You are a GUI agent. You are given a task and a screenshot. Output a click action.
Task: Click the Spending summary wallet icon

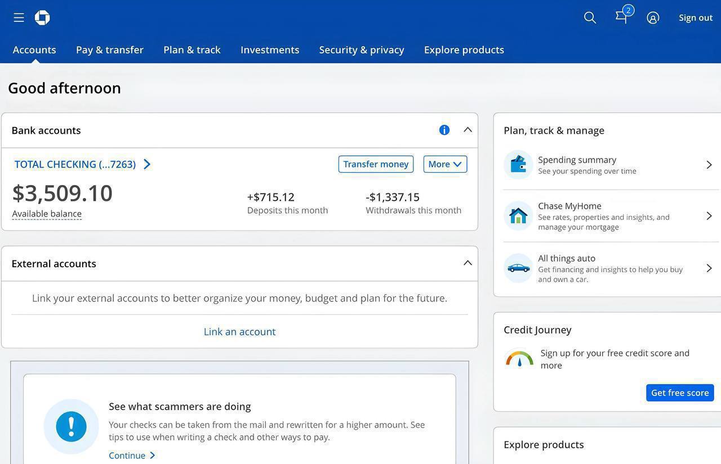tap(518, 165)
